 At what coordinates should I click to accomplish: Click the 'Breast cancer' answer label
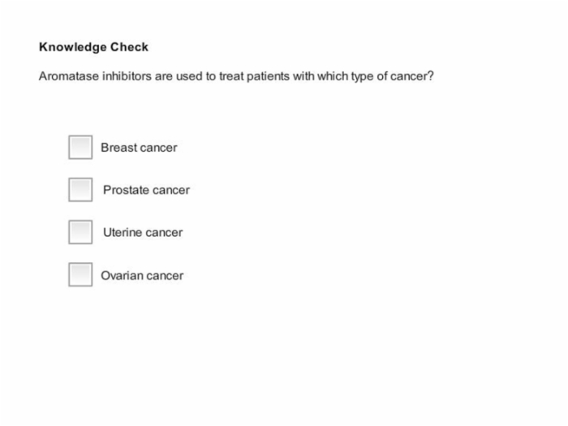point(139,148)
